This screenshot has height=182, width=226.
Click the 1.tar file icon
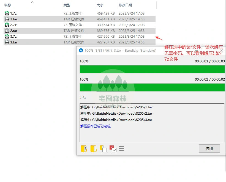tap(7, 19)
